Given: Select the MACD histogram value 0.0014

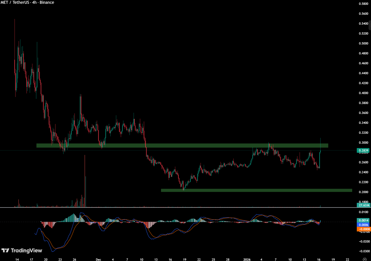Looking at the screenshot, I should 363,220.
